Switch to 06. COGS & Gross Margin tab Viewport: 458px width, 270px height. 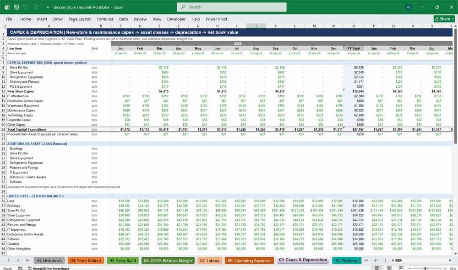coord(168,260)
